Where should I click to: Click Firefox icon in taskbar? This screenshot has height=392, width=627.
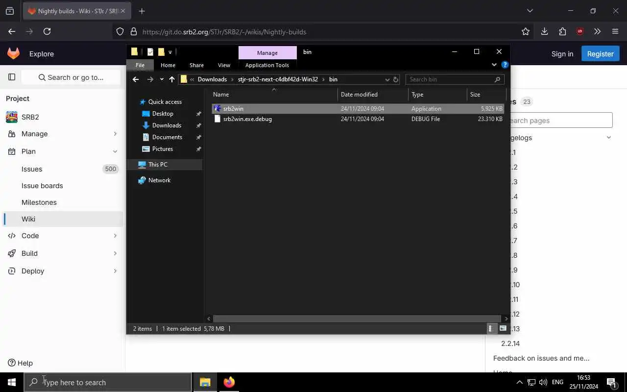pyautogui.click(x=229, y=382)
